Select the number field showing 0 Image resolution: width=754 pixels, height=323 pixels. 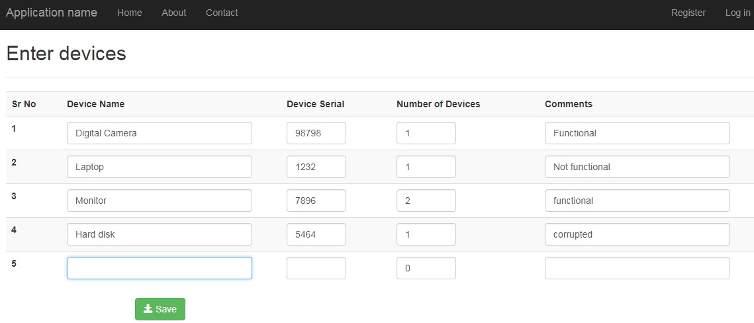[x=426, y=268]
